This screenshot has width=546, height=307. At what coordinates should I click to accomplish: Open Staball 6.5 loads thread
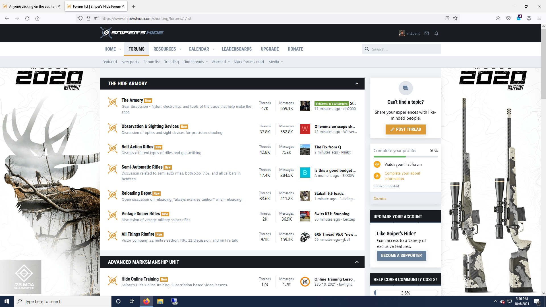coord(329,193)
